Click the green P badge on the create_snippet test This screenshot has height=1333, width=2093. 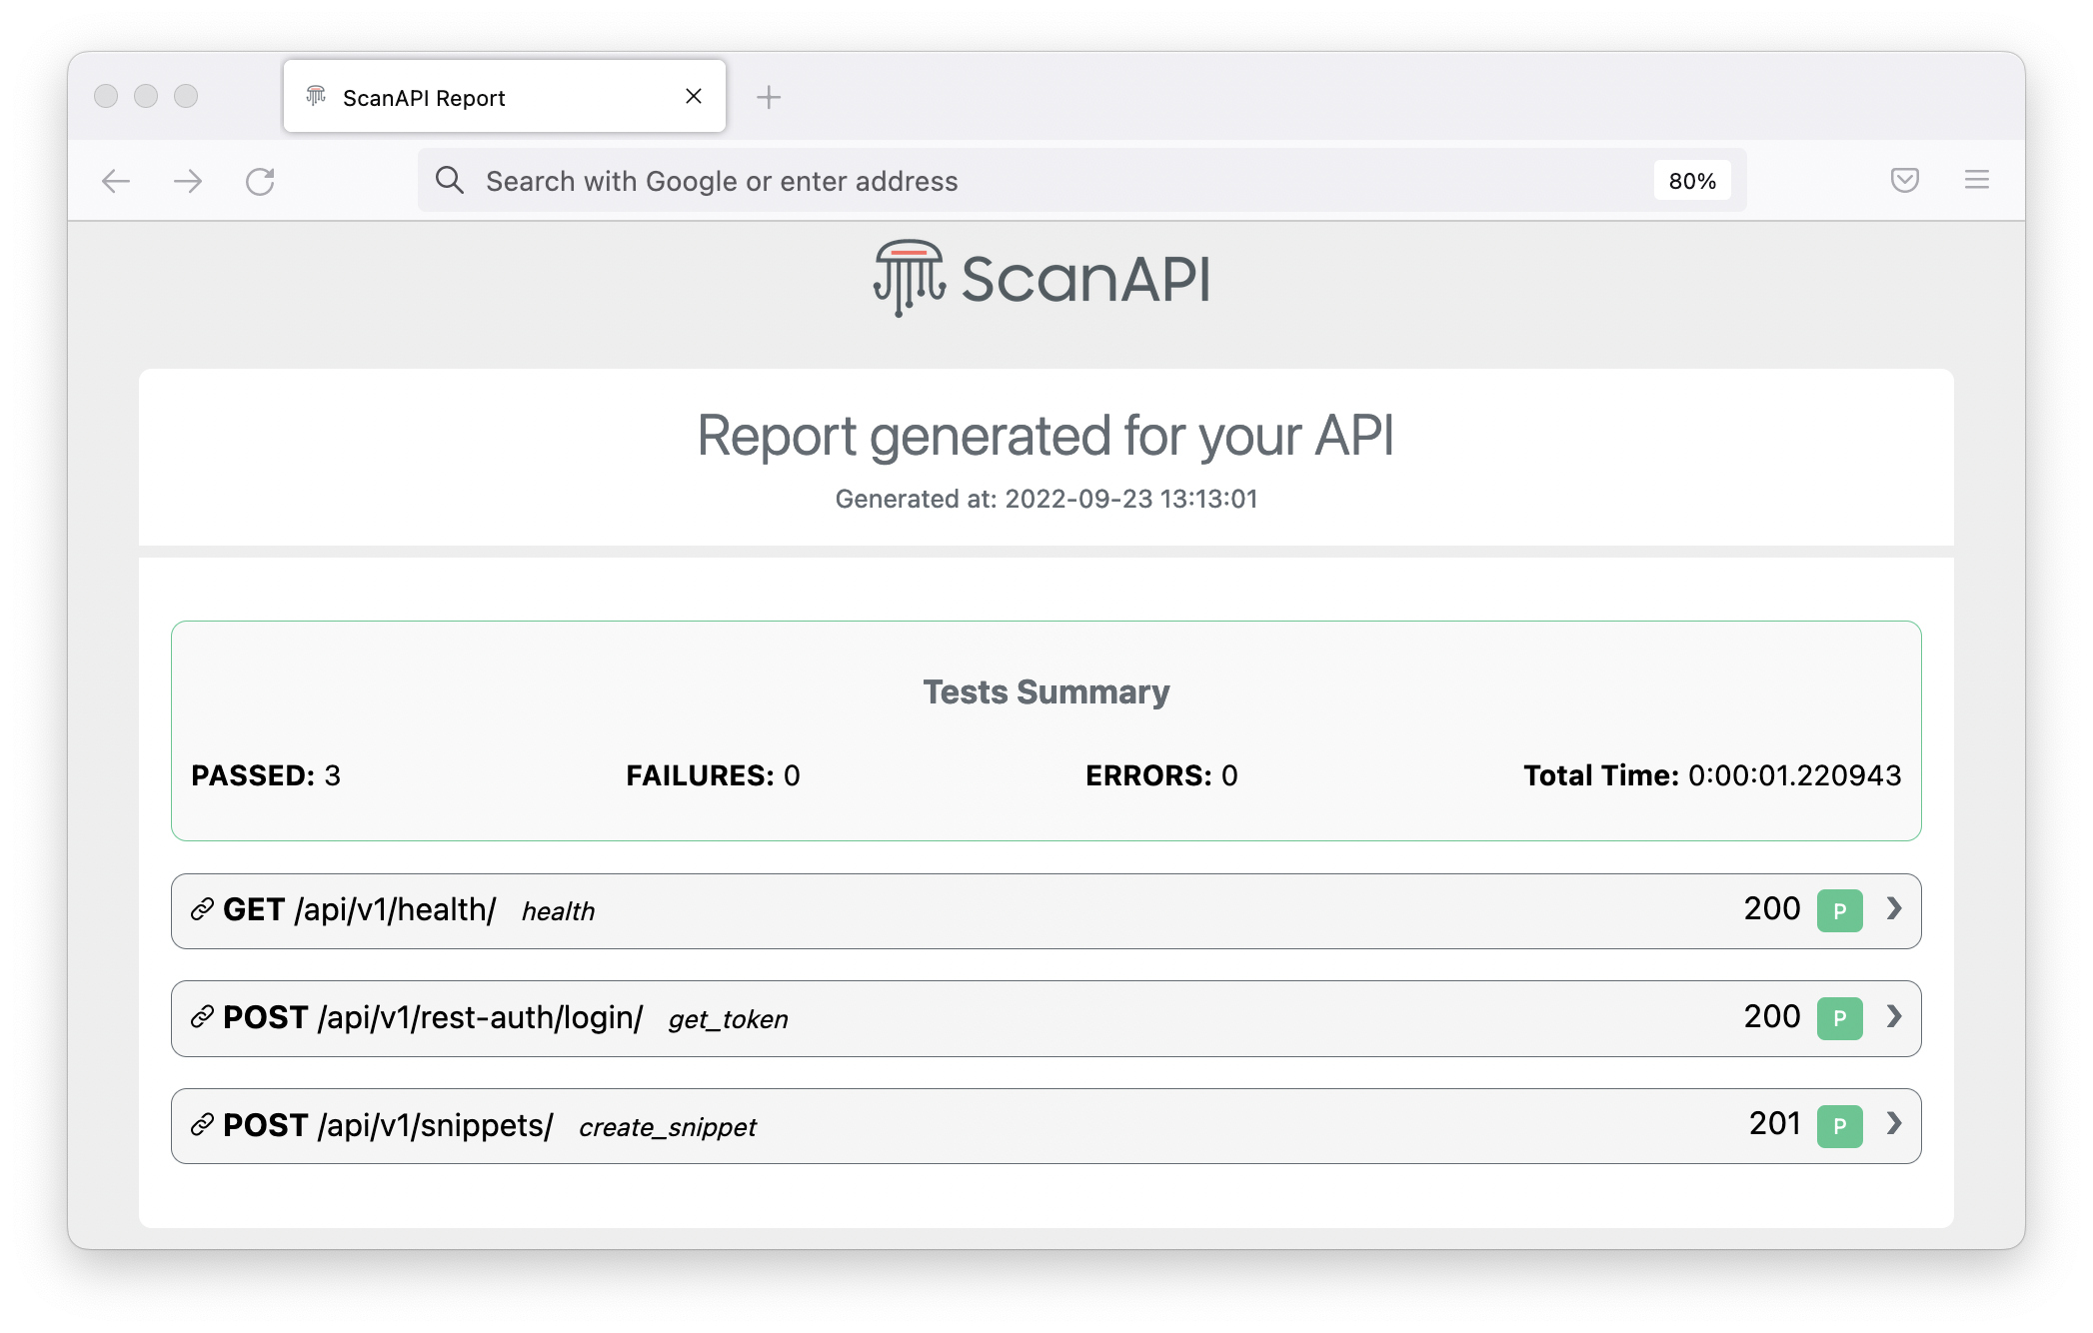click(x=1839, y=1124)
